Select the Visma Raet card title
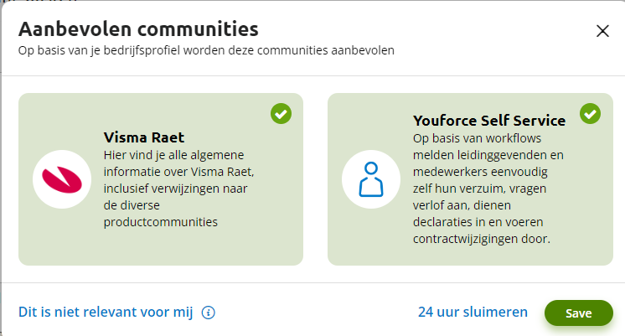The image size is (625, 336). [144, 137]
